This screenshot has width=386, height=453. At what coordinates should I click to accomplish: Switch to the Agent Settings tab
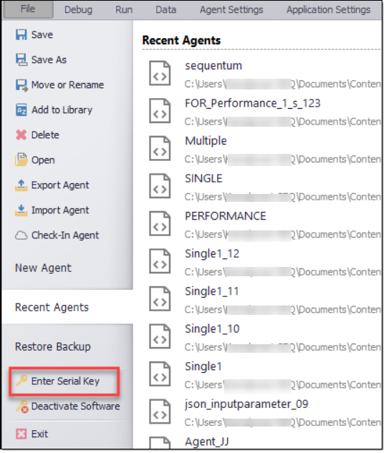231,10
